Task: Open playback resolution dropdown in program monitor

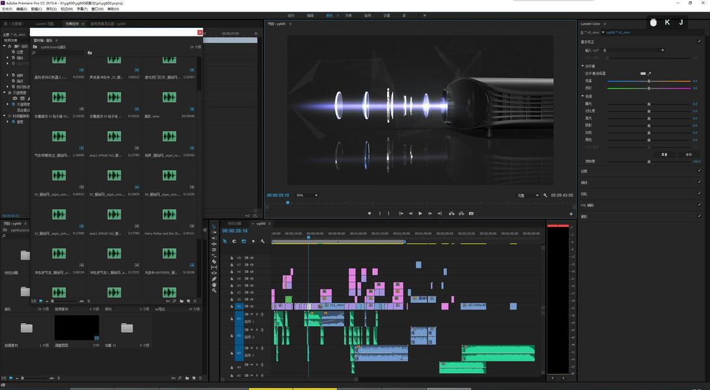Action: [528, 196]
